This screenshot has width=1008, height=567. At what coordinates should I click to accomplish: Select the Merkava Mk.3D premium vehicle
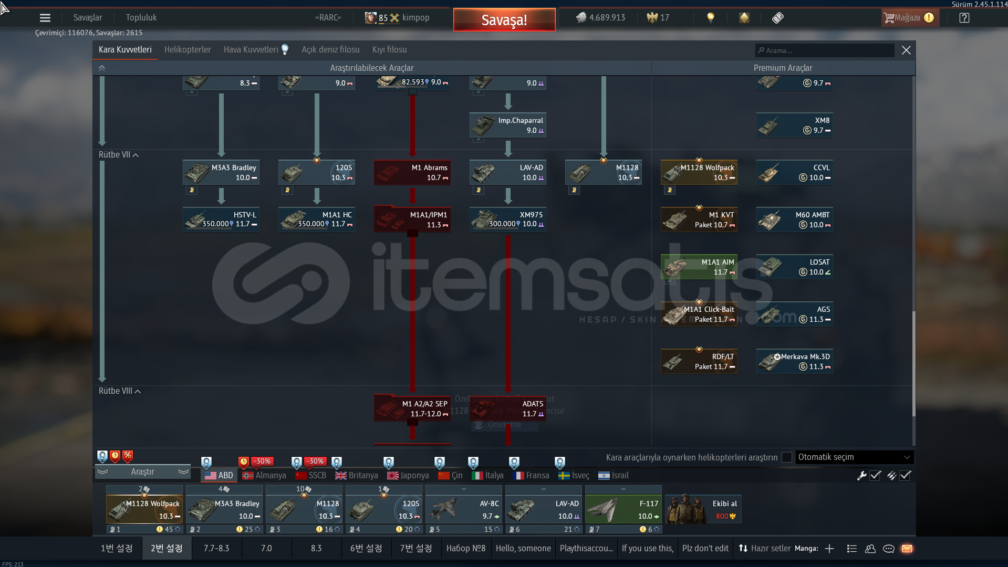pyautogui.click(x=794, y=361)
